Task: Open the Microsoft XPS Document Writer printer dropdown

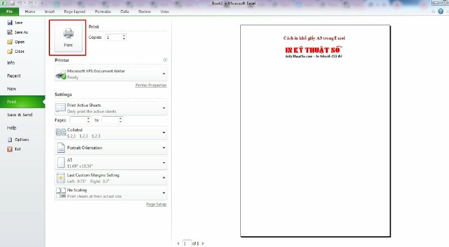Action: (x=111, y=74)
